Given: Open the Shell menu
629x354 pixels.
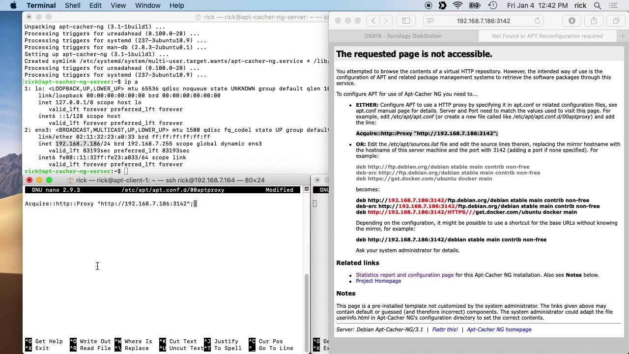Looking at the screenshot, I should click(73, 5).
